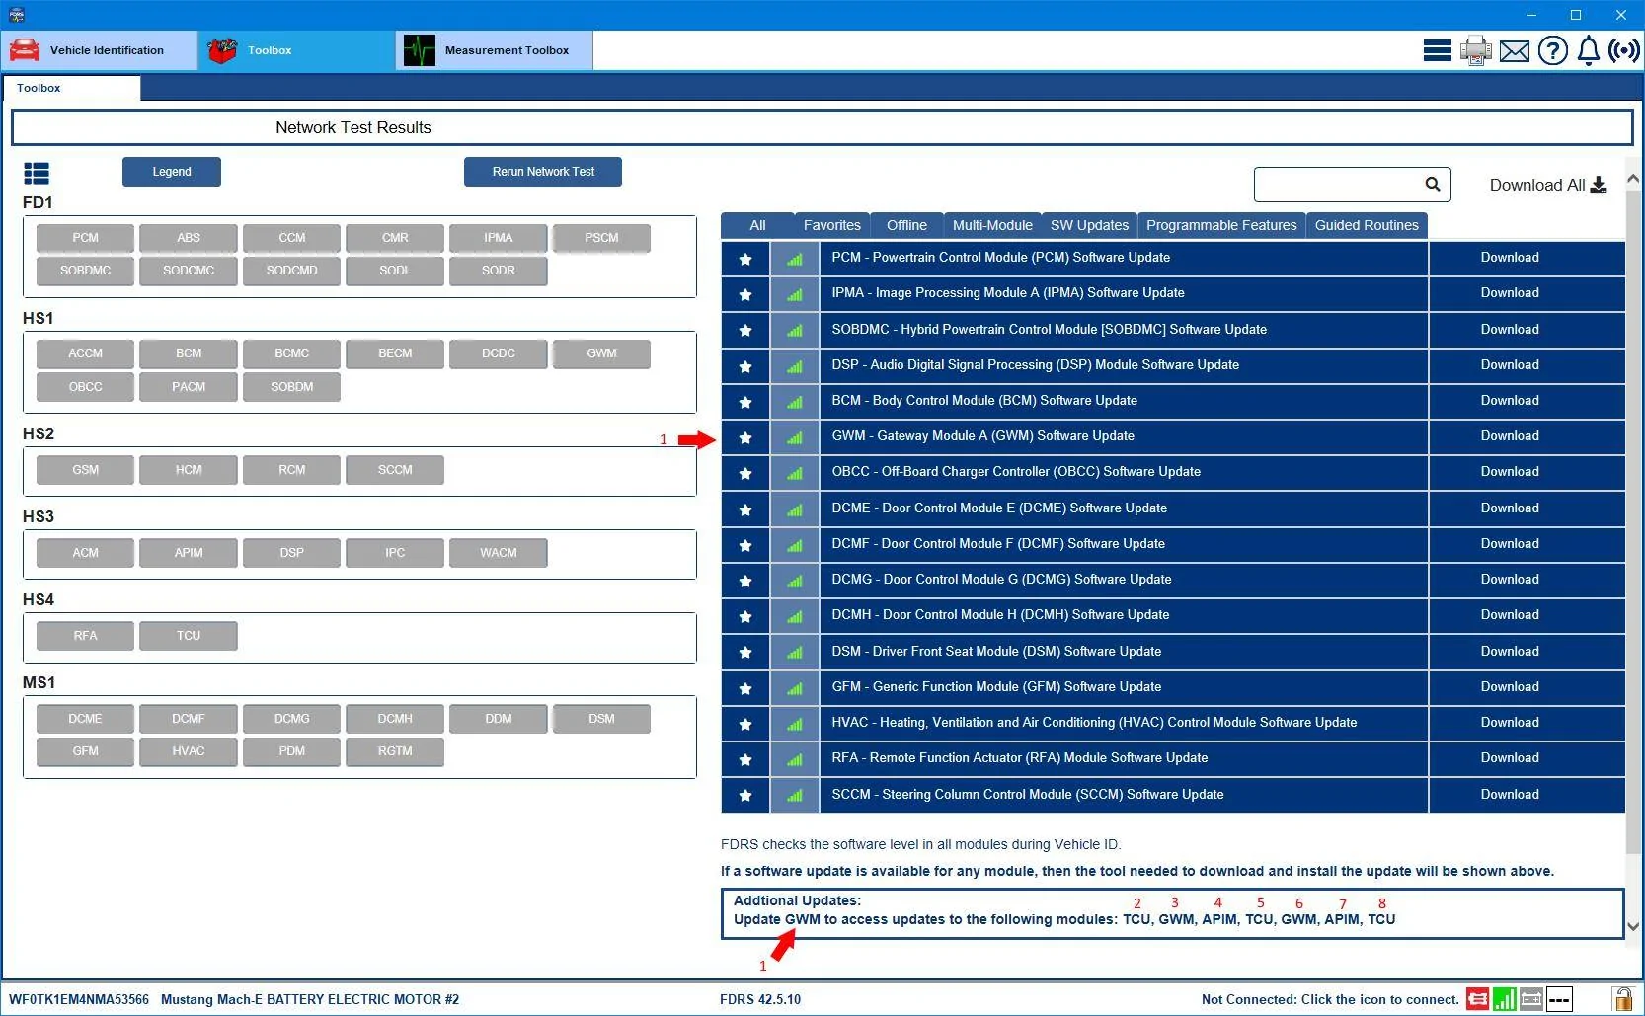Click the scrollbar down arrow

(1633, 927)
